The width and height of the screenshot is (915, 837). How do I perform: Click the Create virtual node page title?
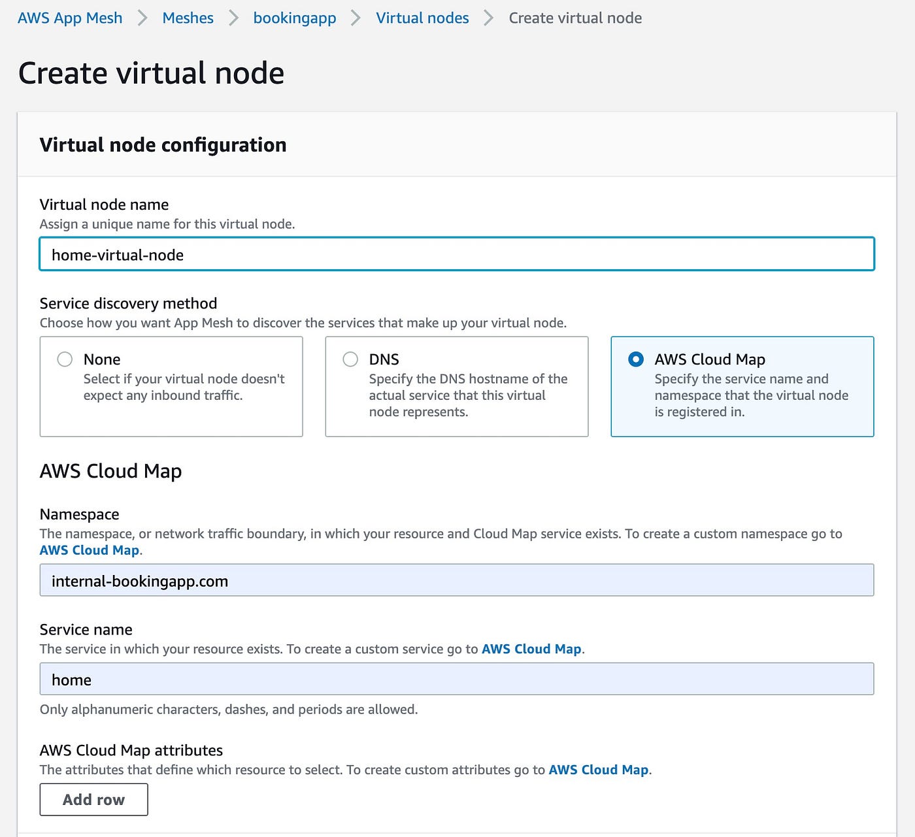click(x=151, y=73)
